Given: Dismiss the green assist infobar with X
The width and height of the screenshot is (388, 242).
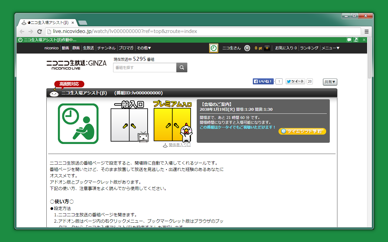Looking at the screenshot, I should click(364, 40).
